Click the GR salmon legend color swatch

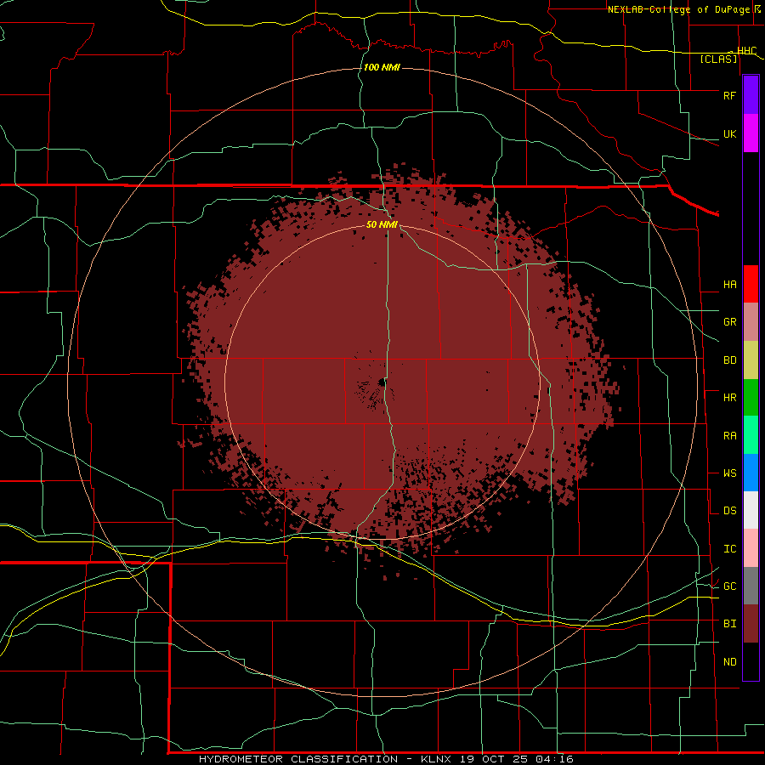(751, 322)
